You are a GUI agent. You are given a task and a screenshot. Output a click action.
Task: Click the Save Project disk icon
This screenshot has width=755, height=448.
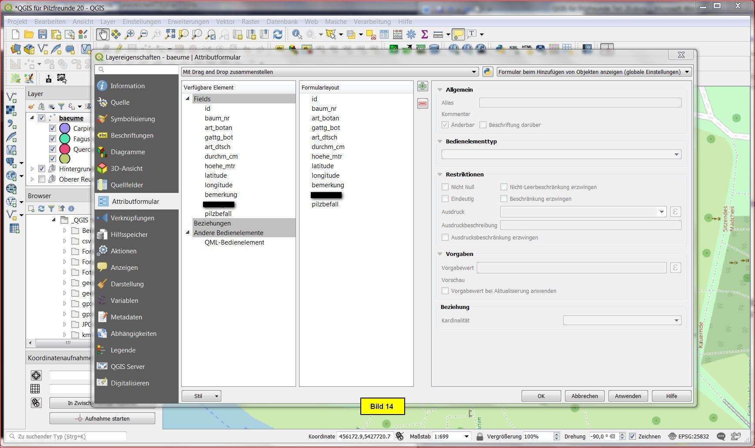[x=42, y=34]
